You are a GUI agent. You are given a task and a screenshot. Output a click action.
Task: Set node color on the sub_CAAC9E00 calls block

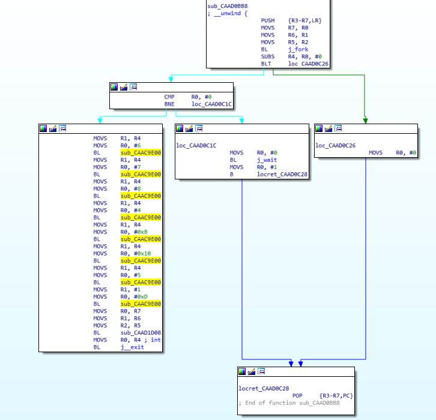coord(43,128)
